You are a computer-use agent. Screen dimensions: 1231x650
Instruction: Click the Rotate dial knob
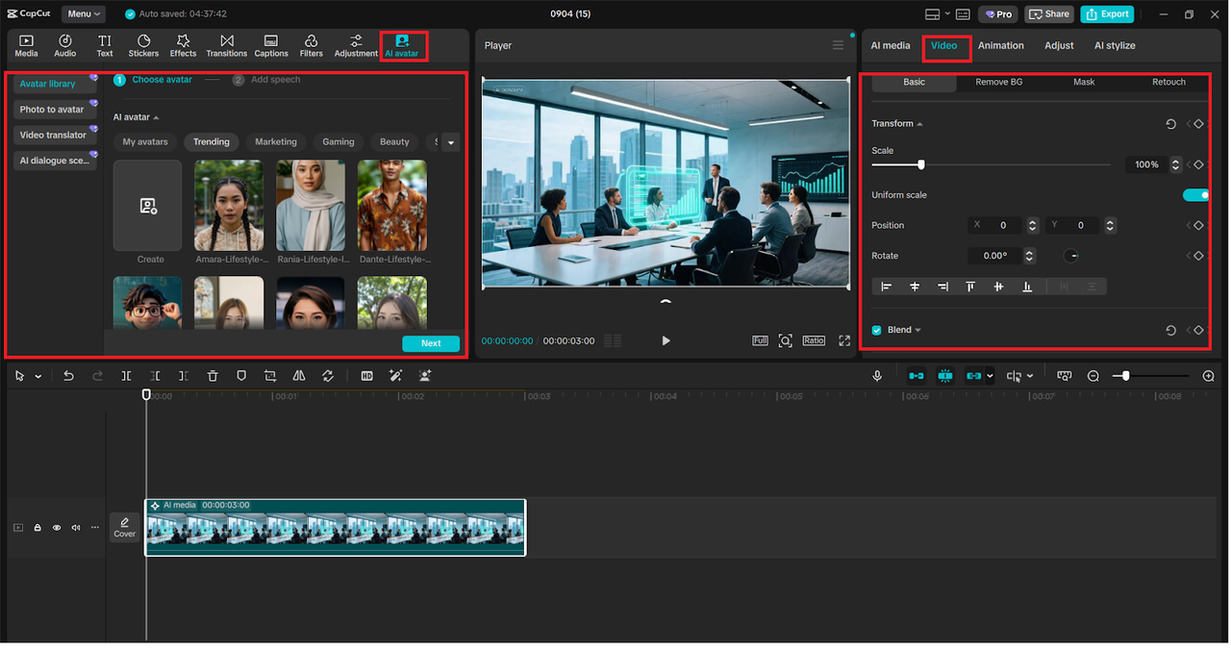tap(1071, 256)
